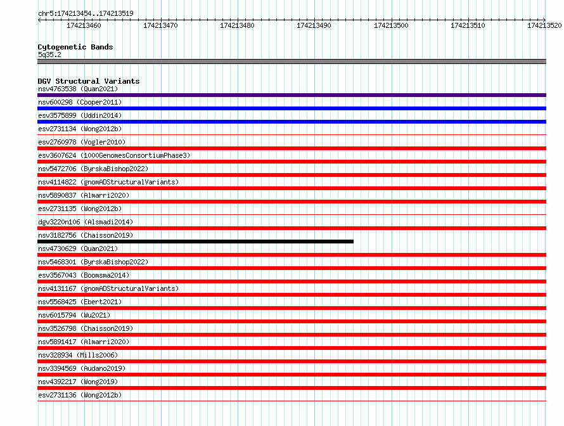Click the chr5:174213454..174213519 region label
Image resolution: width=564 pixels, height=426 pixels.
86,13
